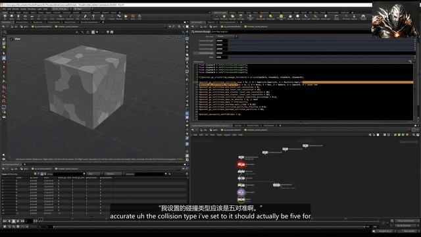Switch to the Take List tab

(211, 22)
